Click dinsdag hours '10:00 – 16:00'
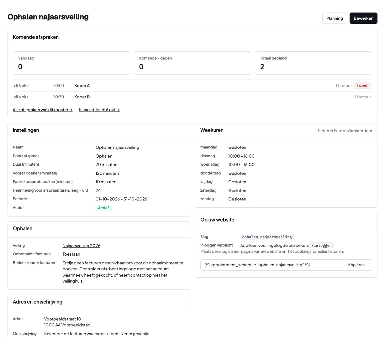Image resolution: width=385 pixels, height=338 pixels. (241, 156)
